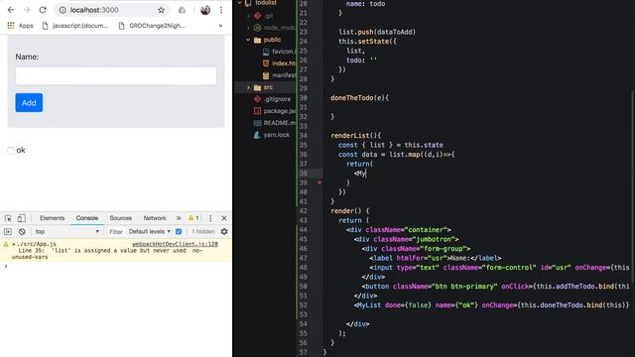Viewport: 635px width, 357px height.
Task: Click the Name text input field
Action: [116, 75]
